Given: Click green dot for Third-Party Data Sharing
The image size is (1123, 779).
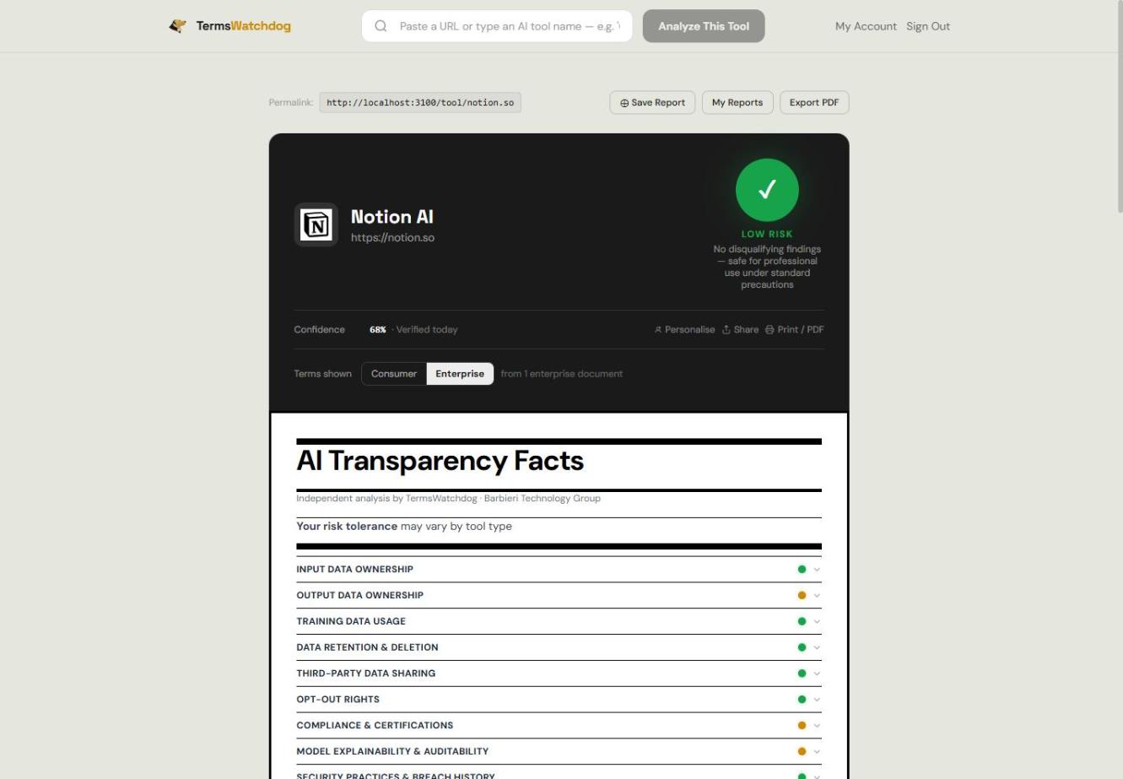Looking at the screenshot, I should [x=802, y=674].
